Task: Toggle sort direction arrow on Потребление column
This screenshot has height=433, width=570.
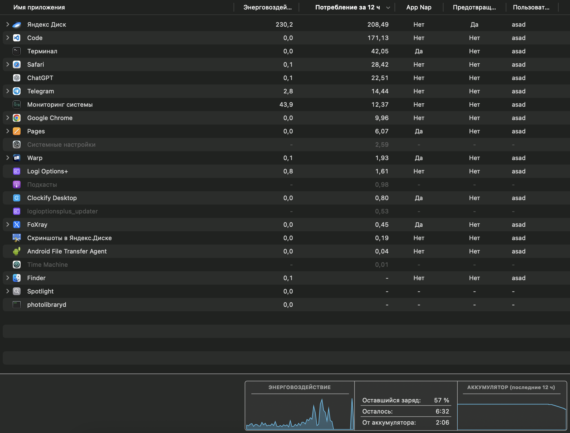Action: 388,8
